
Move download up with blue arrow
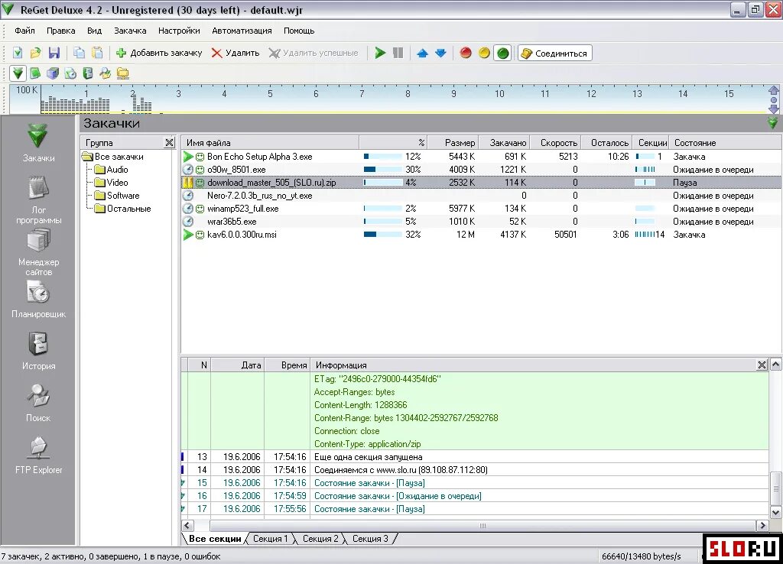click(x=422, y=53)
